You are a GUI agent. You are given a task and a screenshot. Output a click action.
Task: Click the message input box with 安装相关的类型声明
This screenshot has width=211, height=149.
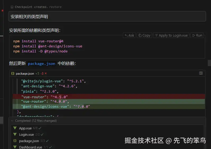[x=107, y=16]
